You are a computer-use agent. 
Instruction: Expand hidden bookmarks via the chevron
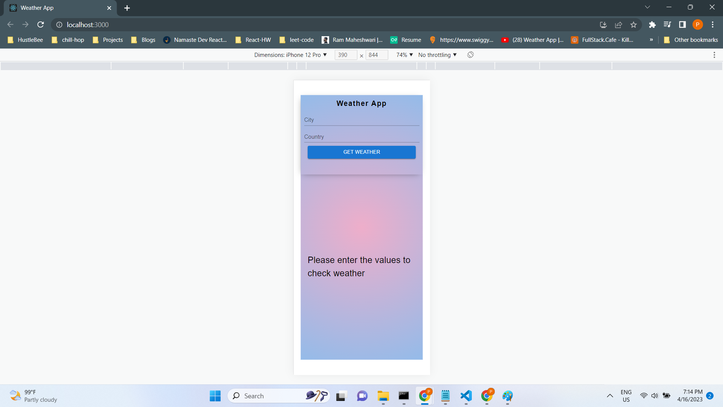[x=651, y=40]
